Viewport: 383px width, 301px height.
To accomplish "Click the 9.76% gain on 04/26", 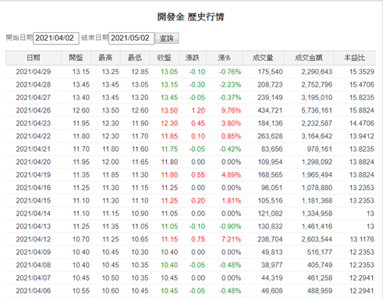I will 231,110.
